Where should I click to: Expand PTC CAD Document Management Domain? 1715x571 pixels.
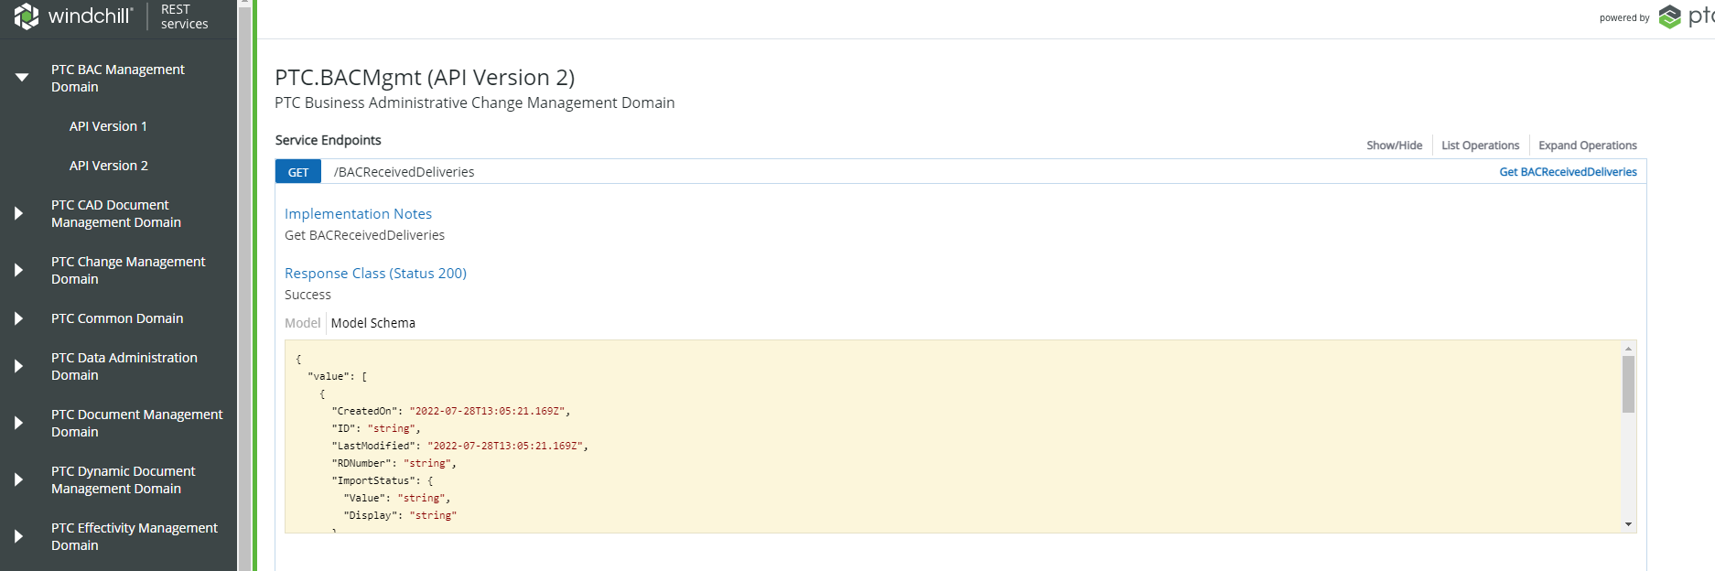19,213
